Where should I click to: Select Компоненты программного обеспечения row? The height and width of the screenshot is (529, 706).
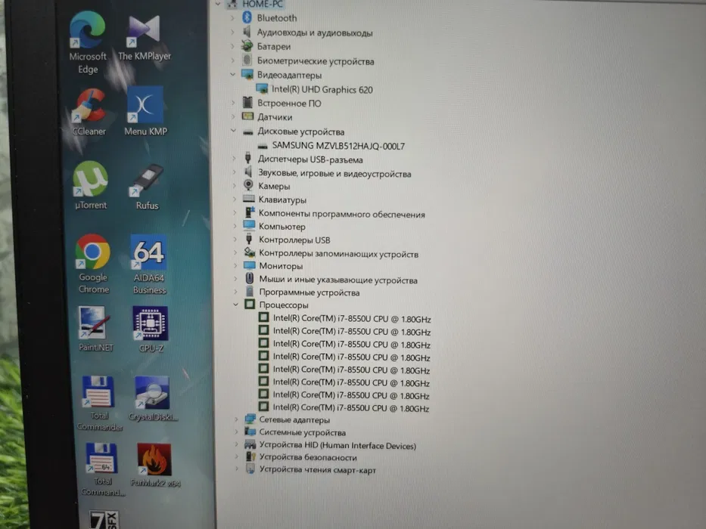pos(334,214)
